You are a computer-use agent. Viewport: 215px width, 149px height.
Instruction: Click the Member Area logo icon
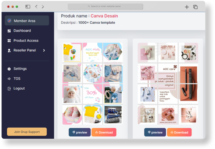pos(9,21)
